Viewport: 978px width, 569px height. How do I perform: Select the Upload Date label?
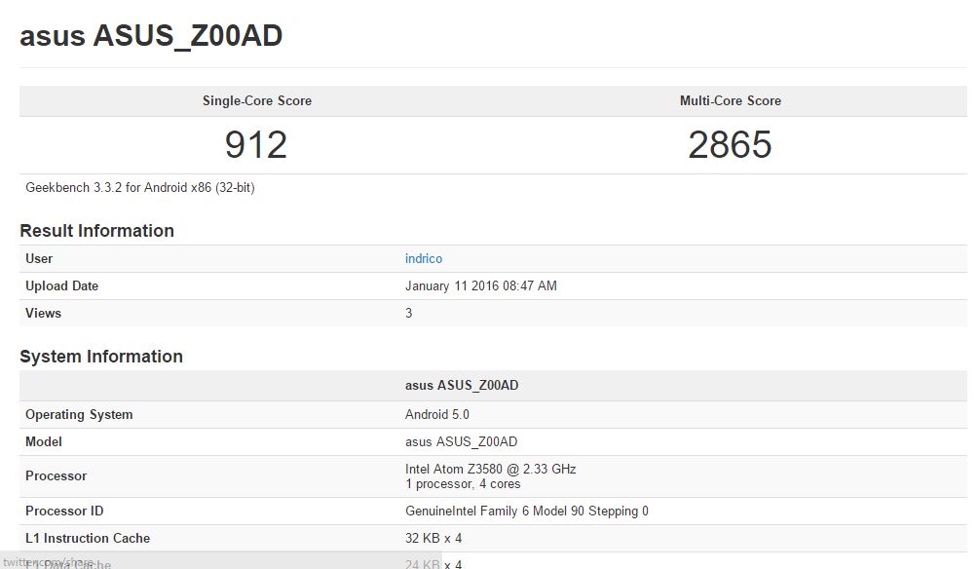tap(61, 286)
